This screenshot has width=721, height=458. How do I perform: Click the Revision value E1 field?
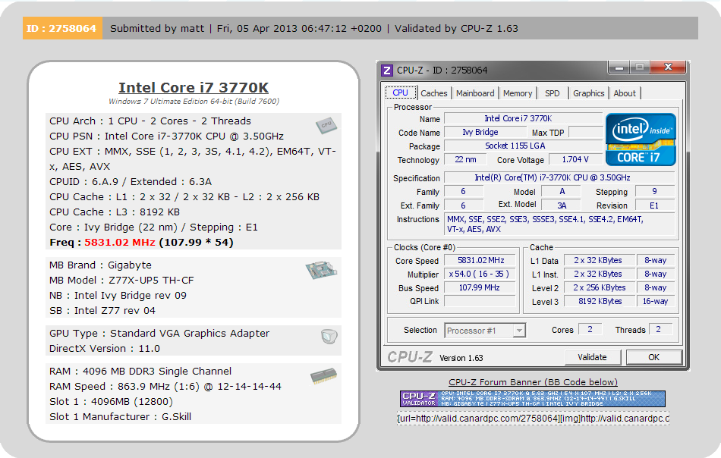point(654,205)
